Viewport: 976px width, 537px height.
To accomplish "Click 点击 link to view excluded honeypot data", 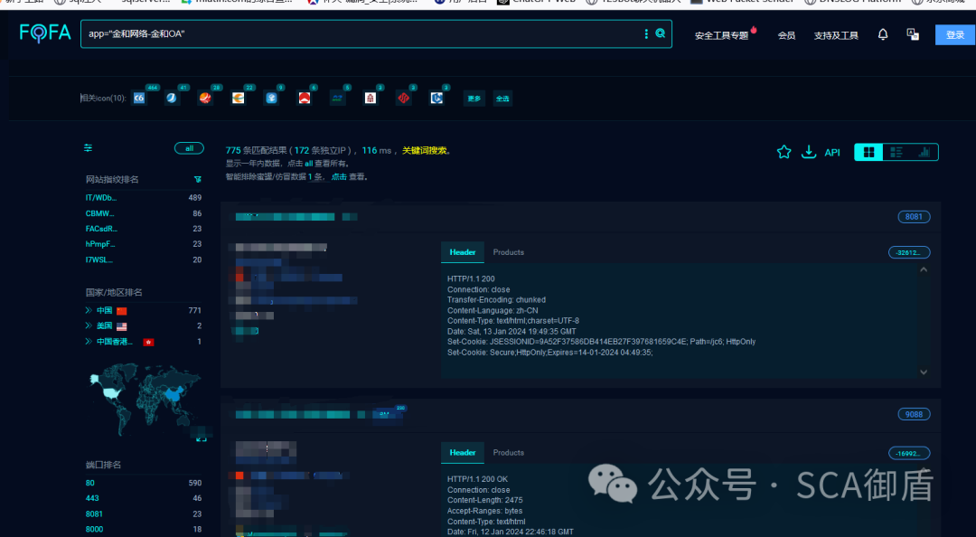I will click(339, 177).
